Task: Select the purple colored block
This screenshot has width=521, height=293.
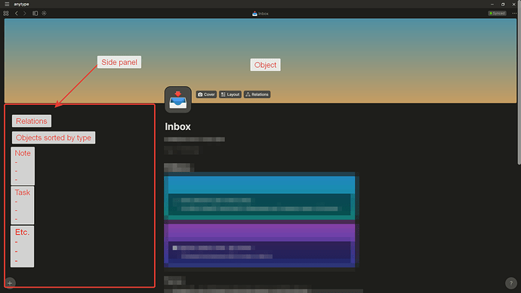Action: point(260,245)
